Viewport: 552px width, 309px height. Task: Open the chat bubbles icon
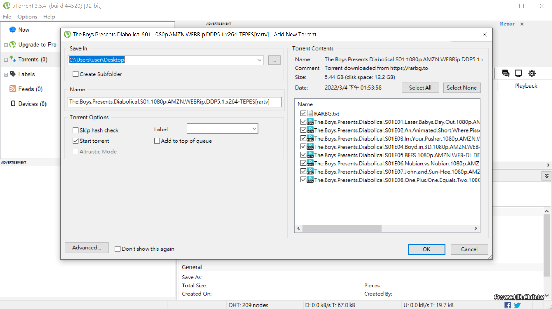click(505, 73)
